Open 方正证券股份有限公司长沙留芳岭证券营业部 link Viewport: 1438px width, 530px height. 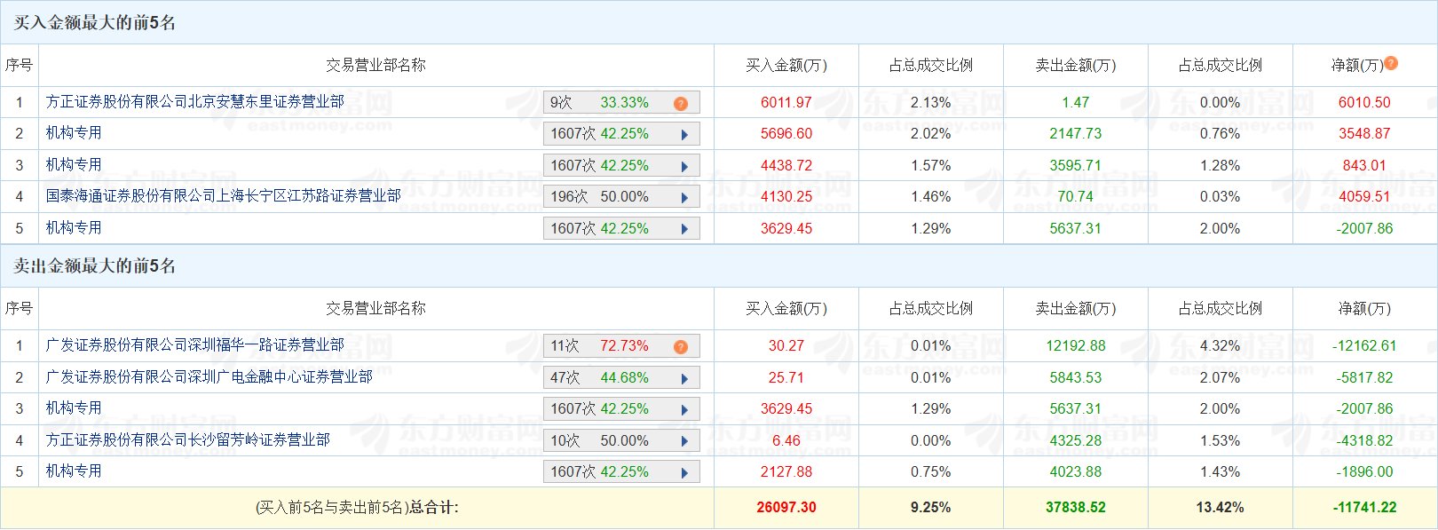click(188, 440)
